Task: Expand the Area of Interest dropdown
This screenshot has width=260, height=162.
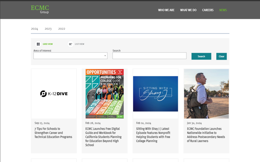Action: pos(71,56)
